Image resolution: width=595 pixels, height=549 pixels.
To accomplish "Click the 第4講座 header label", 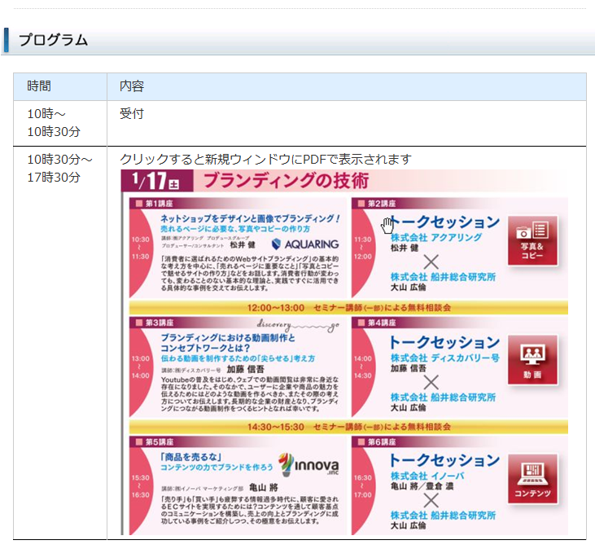I will [382, 323].
